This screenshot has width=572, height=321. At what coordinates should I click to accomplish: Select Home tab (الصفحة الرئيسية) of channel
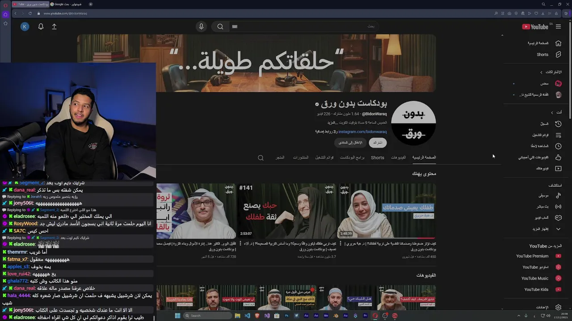(x=424, y=157)
